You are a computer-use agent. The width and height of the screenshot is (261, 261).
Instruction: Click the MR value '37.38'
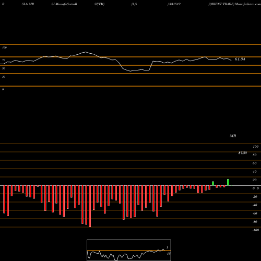[243, 153]
